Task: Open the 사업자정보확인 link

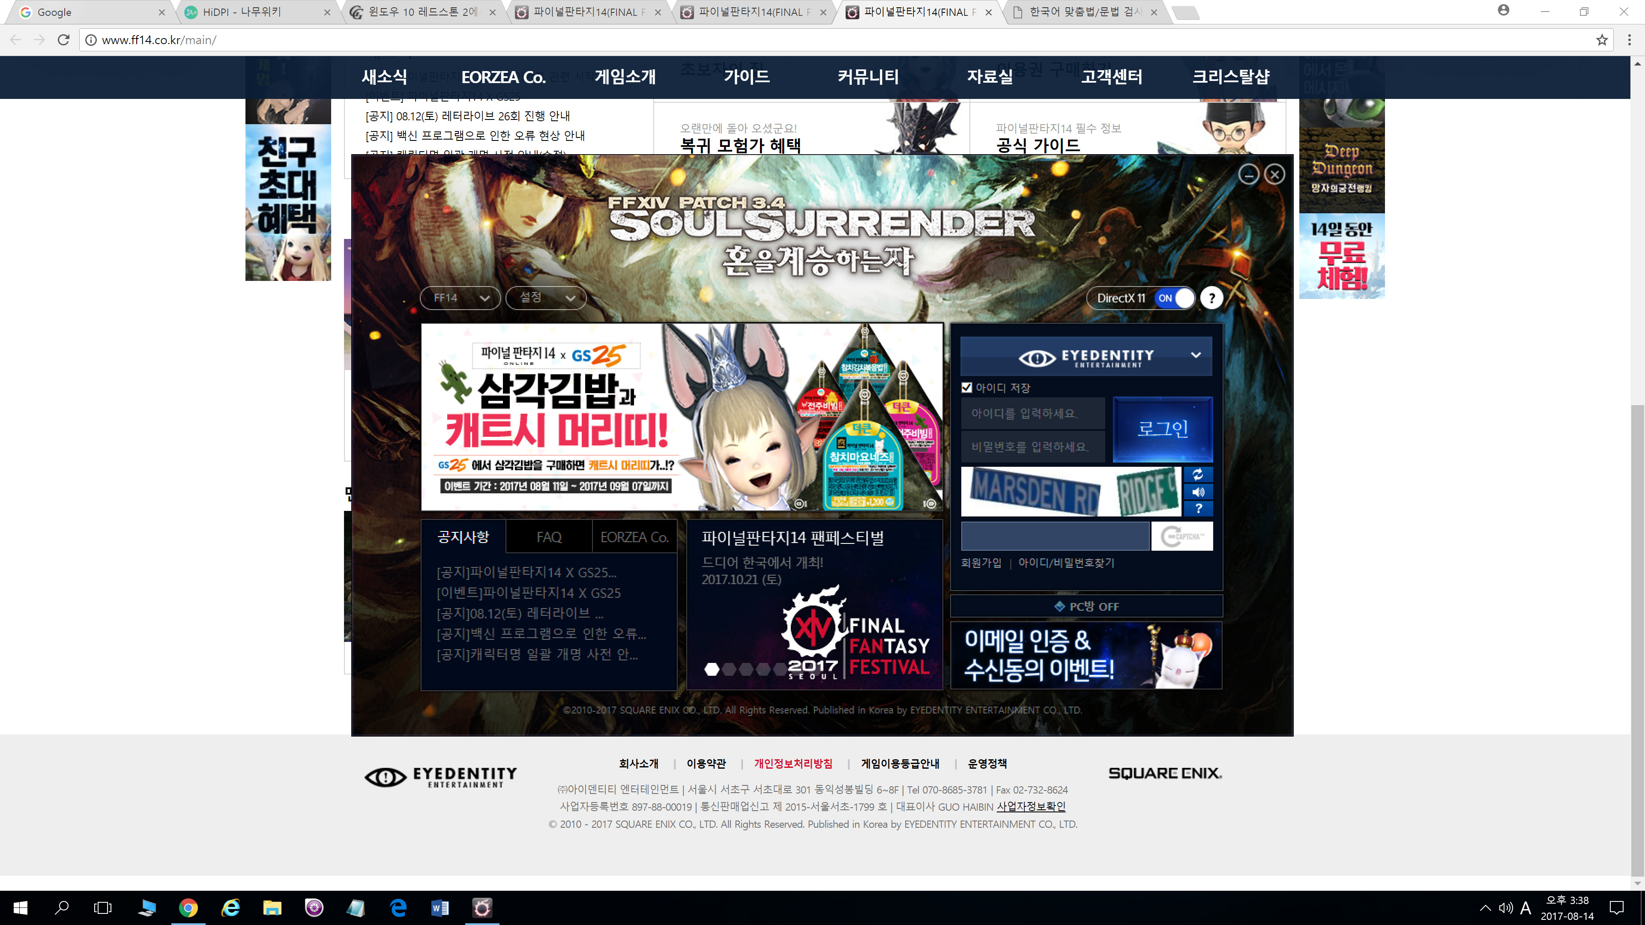Action: 1031,807
